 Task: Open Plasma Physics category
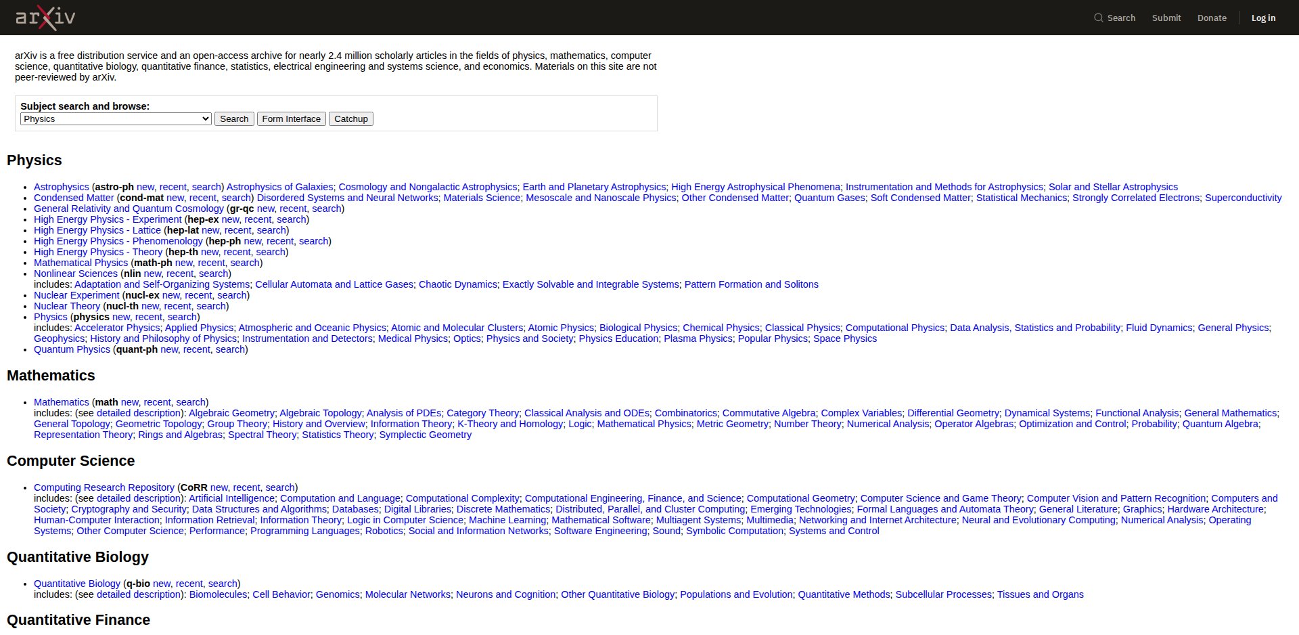[698, 338]
